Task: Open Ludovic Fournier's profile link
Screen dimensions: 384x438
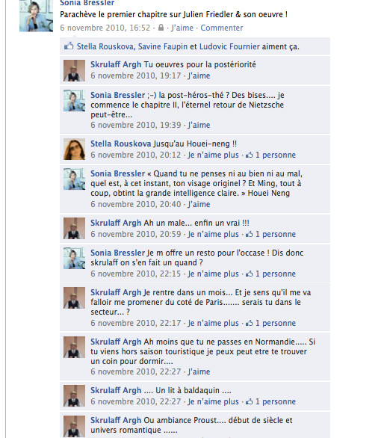Action: pos(229,46)
